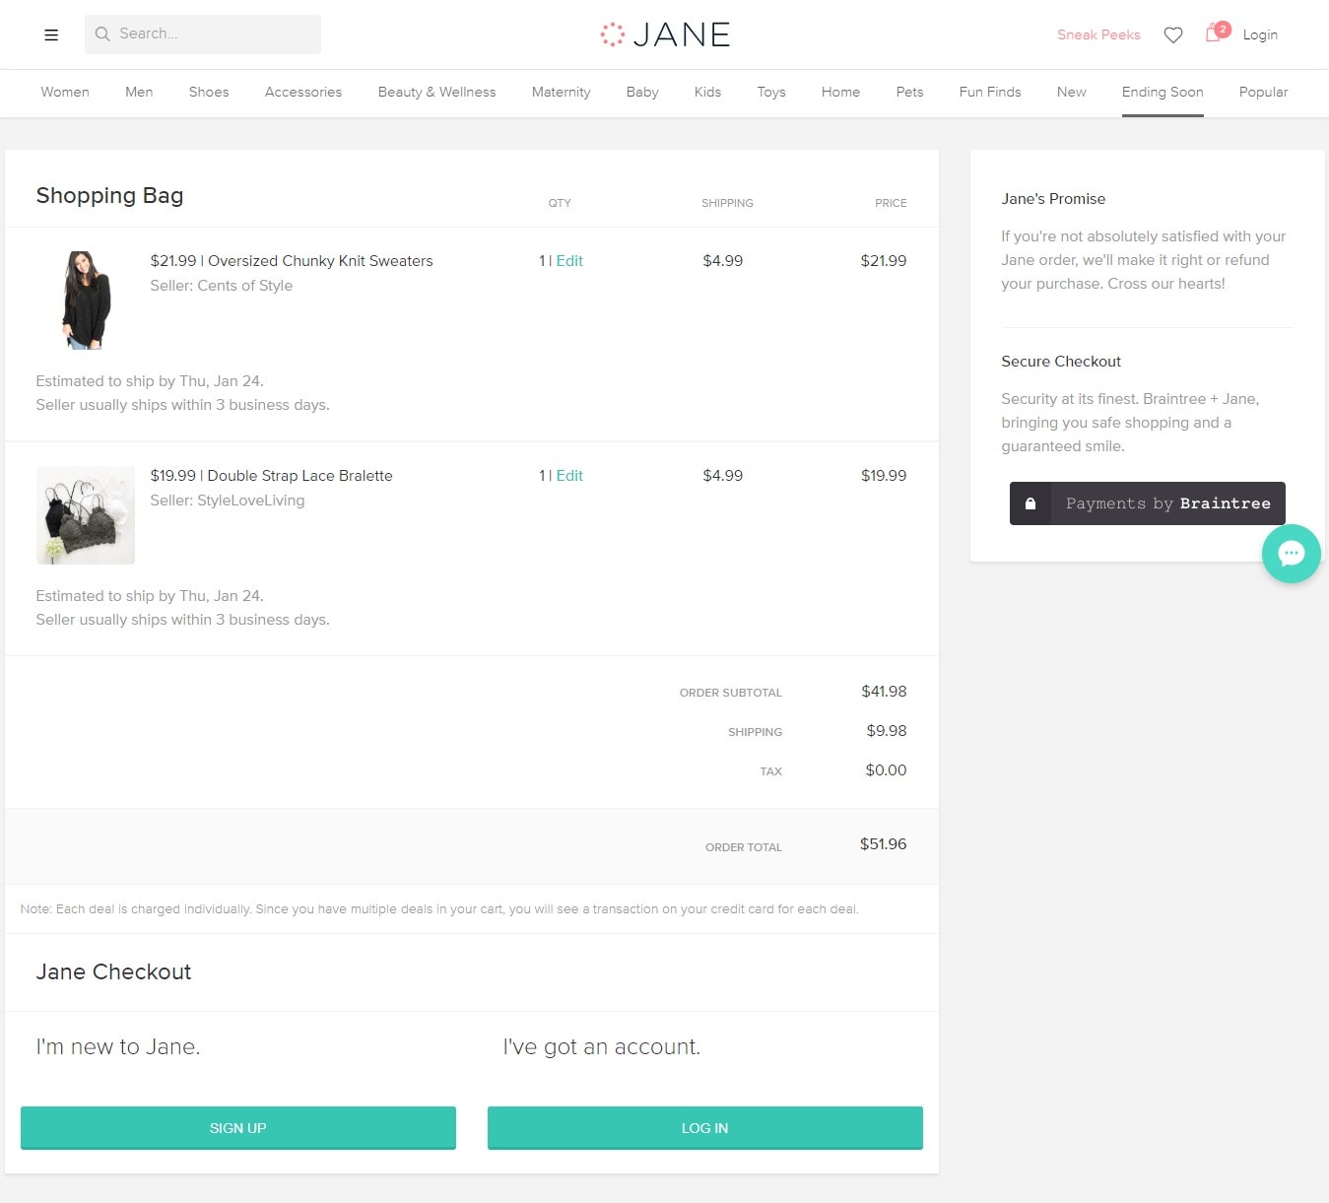
Task: Click the LOG IN button
Action: coord(705,1128)
